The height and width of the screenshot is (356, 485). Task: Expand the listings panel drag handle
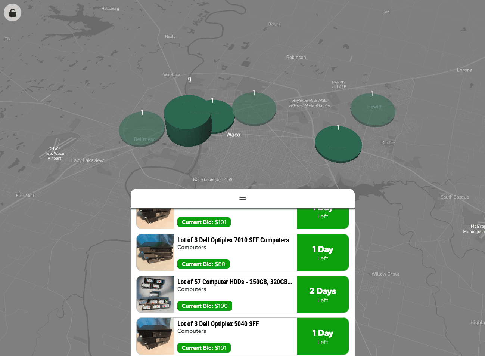tap(243, 198)
